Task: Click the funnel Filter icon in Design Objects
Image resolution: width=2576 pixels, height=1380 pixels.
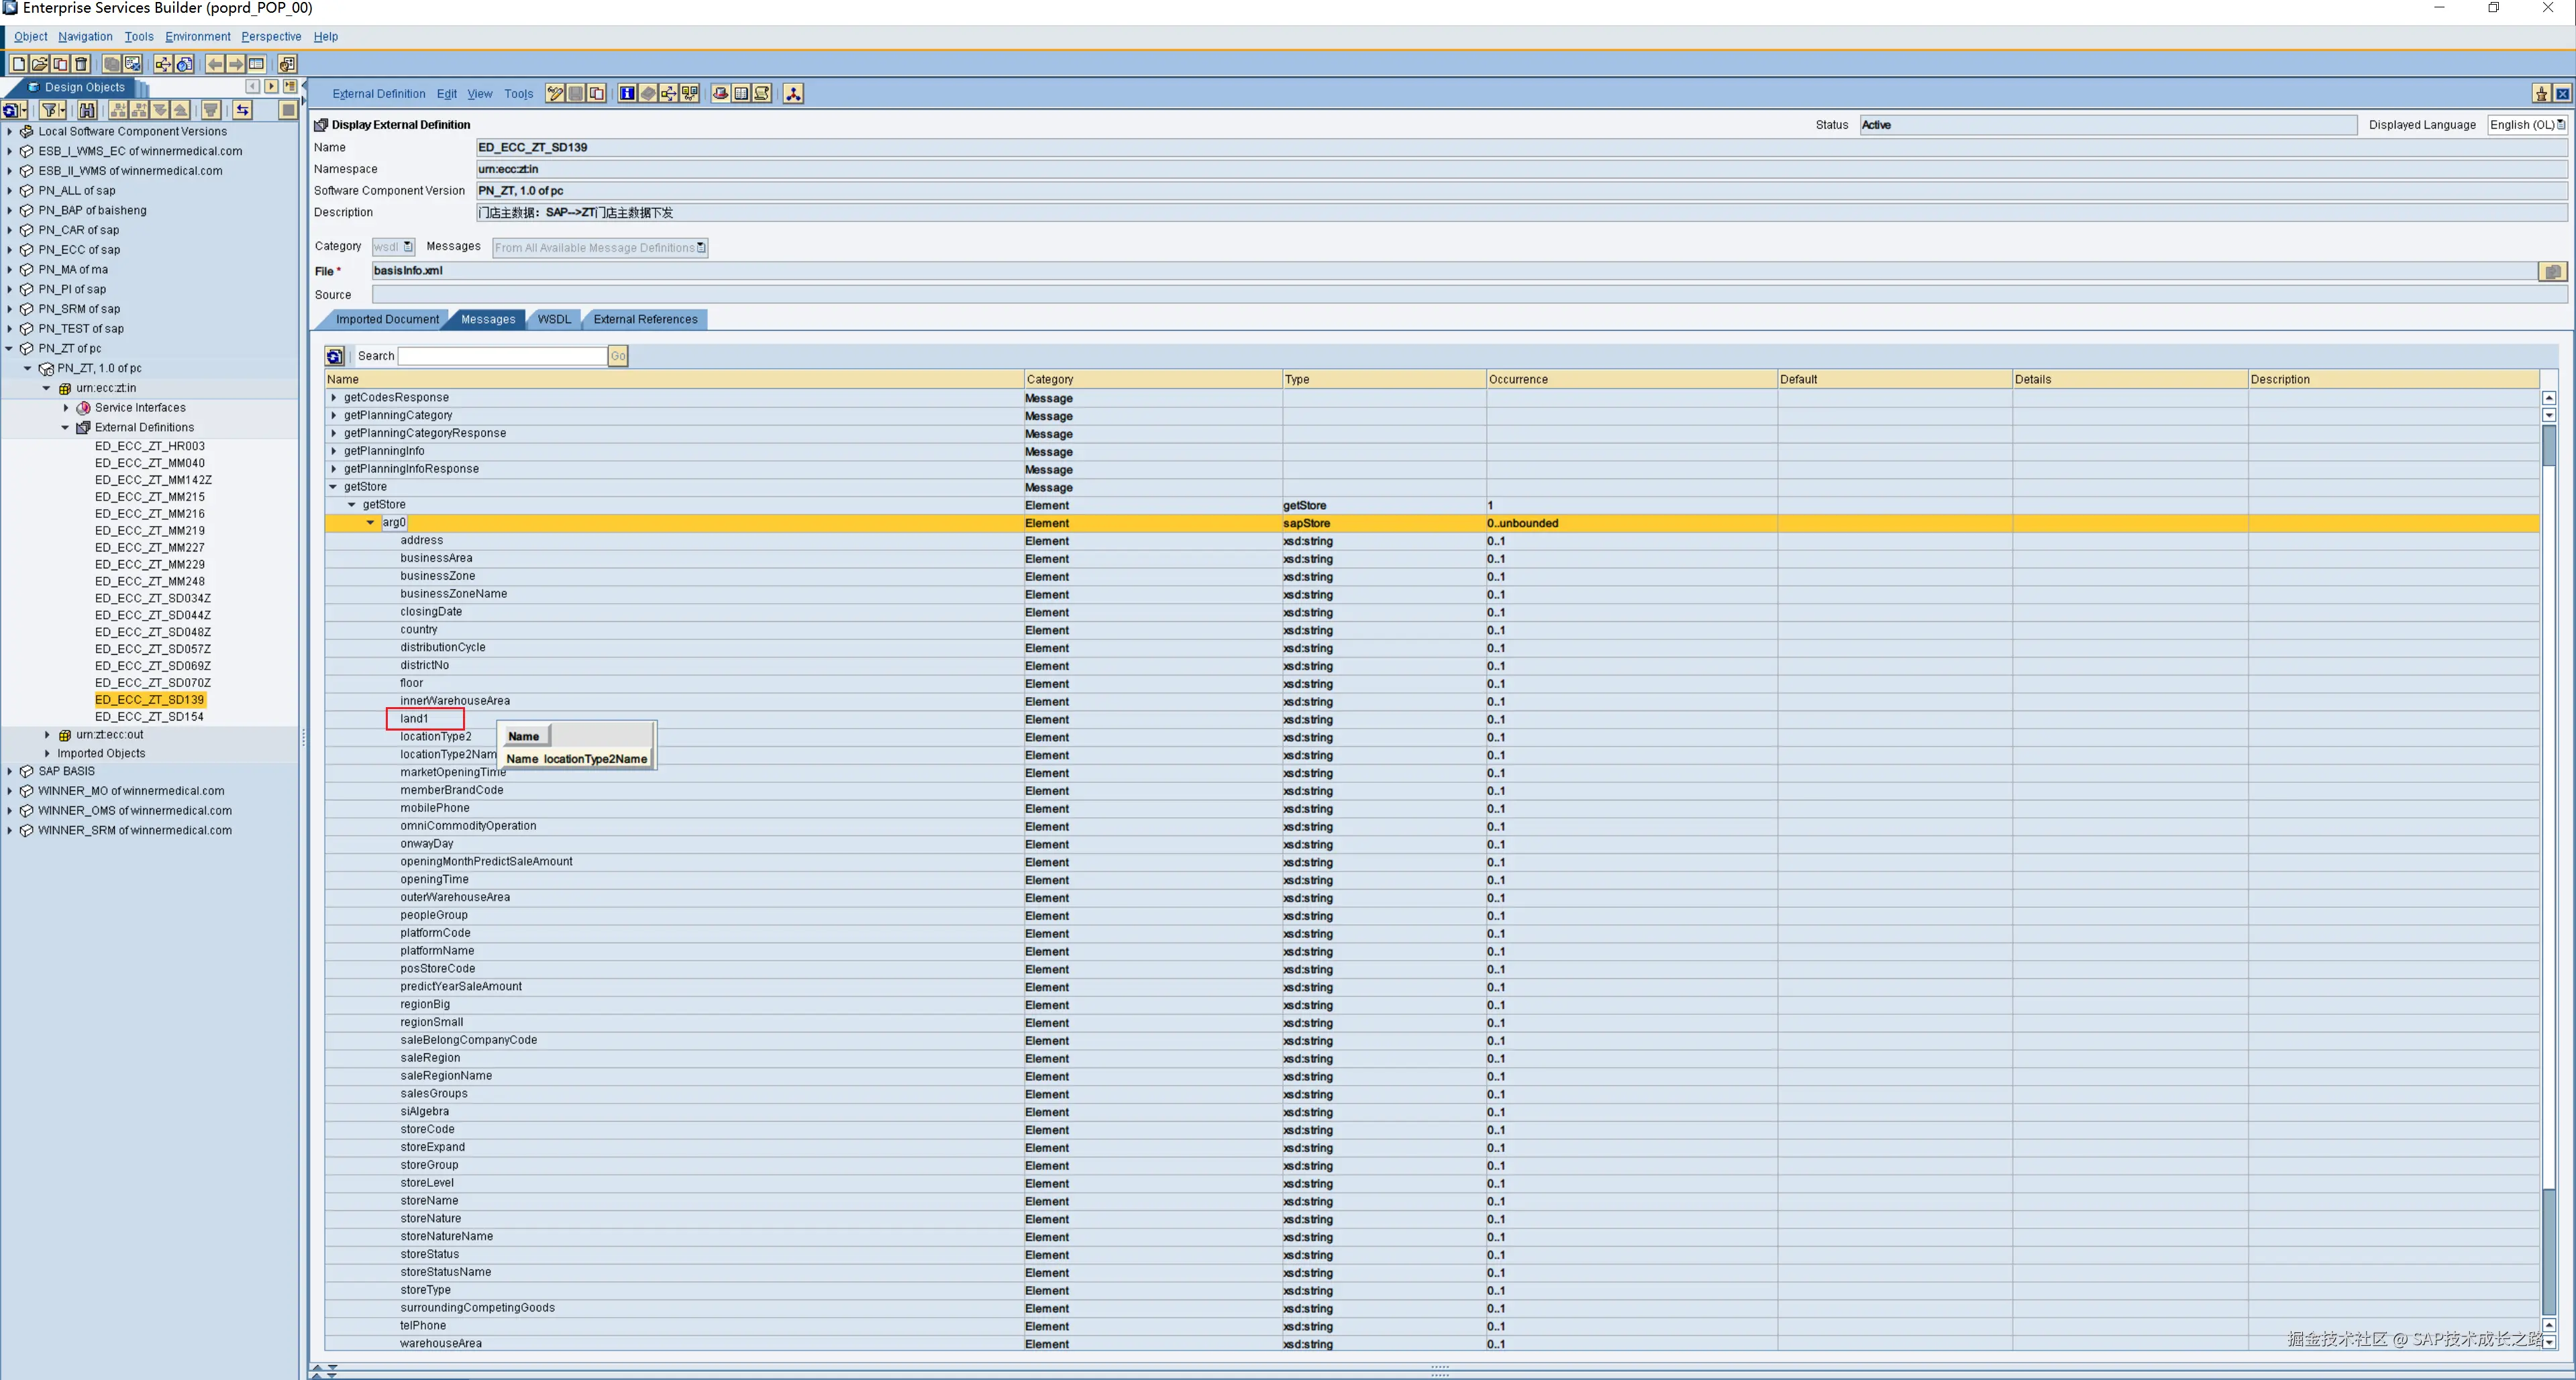Action: point(50,110)
